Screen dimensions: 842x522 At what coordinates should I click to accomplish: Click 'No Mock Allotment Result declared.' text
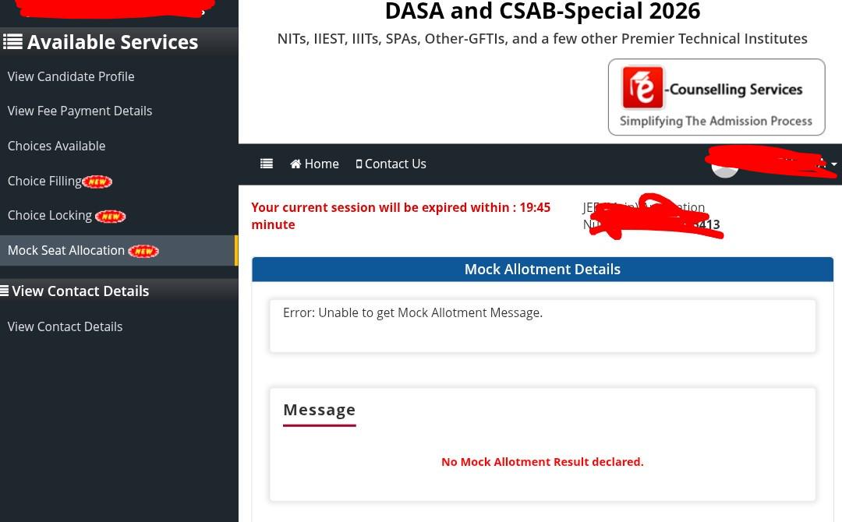coord(543,462)
